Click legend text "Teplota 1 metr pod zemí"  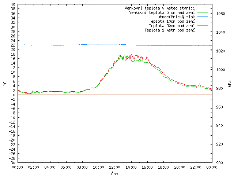tap(170, 30)
